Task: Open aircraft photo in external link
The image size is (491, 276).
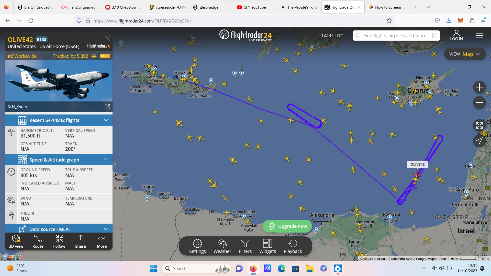Action: pyautogui.click(x=107, y=107)
